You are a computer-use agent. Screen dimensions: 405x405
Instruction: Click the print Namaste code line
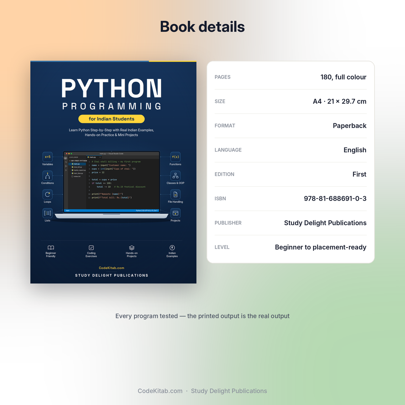107,194
